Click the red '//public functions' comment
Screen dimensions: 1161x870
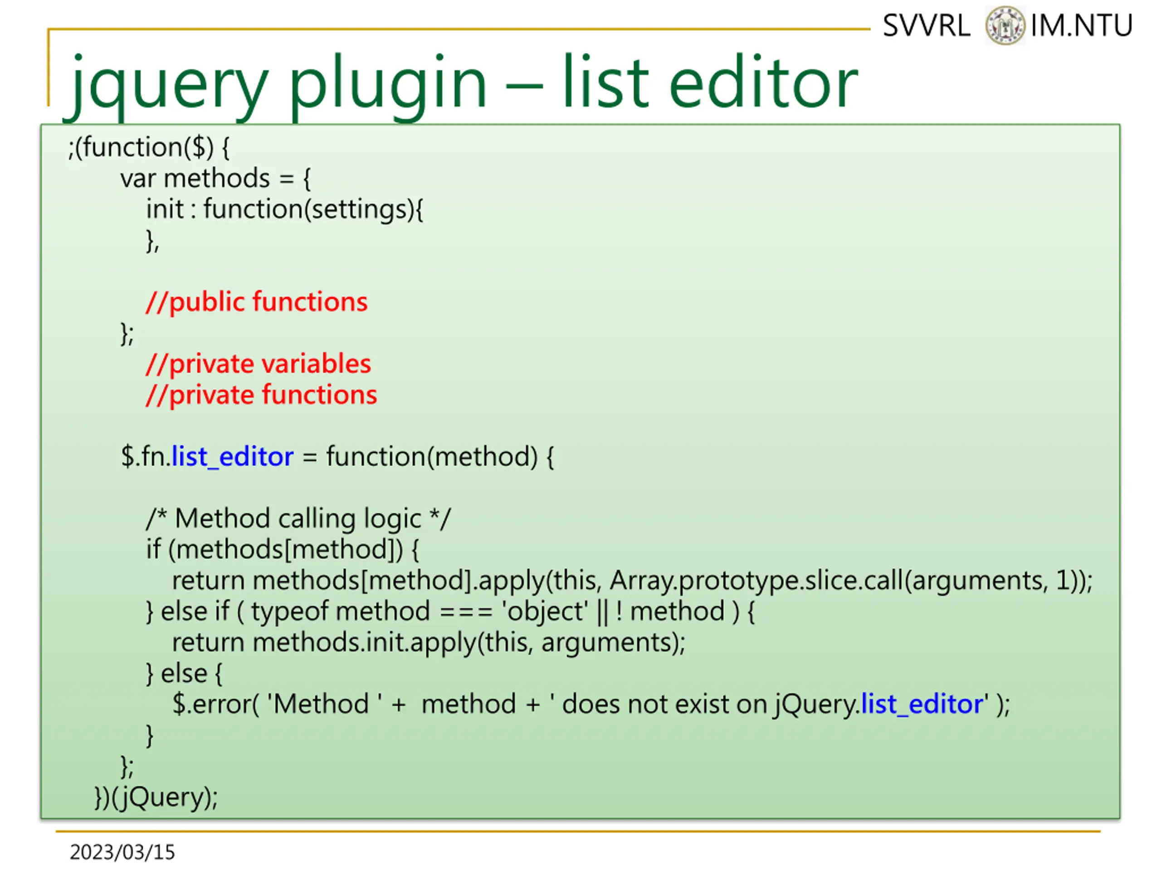click(x=257, y=302)
